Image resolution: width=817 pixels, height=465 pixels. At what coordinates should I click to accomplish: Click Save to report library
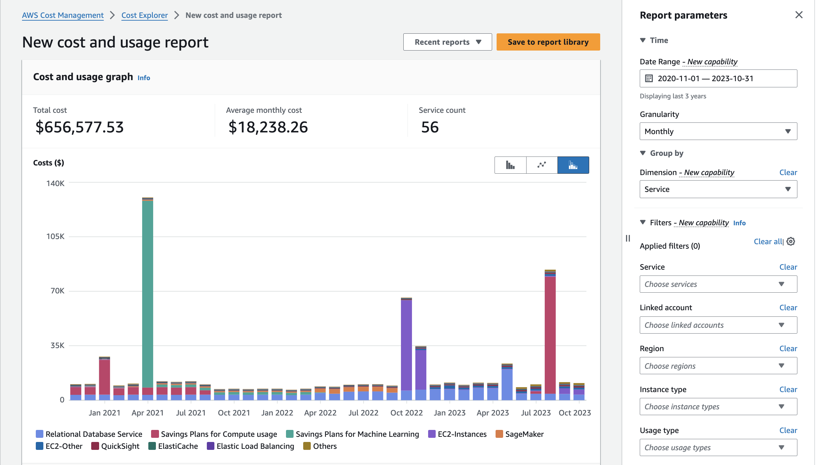pos(548,42)
